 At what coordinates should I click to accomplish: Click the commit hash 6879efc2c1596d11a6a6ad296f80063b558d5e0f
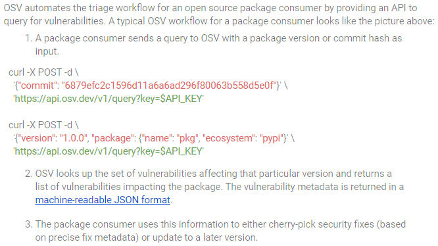point(169,86)
